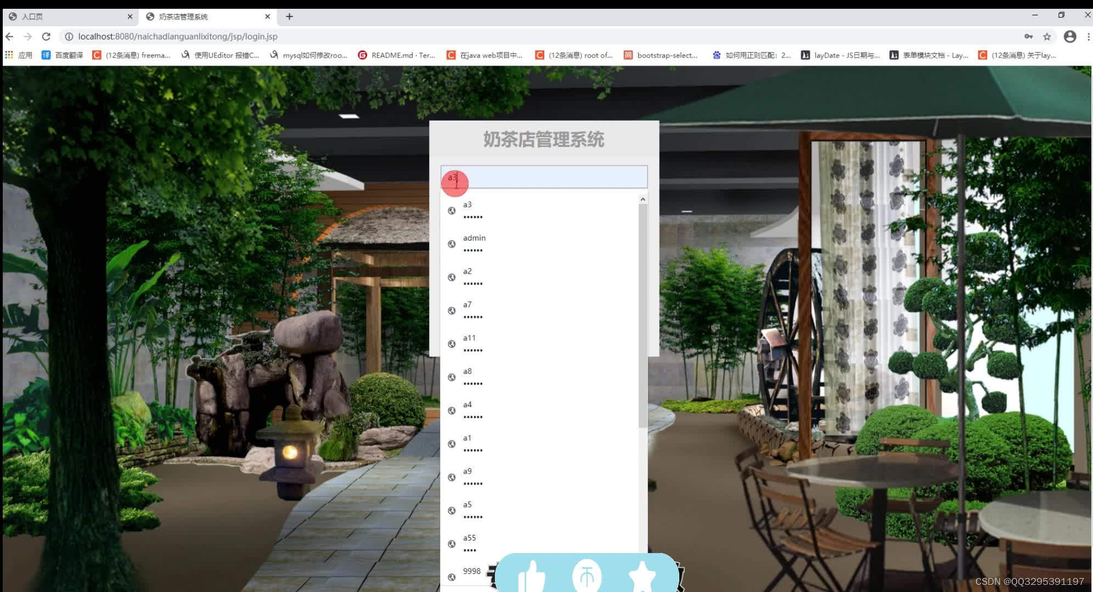Minimize the browser window
The height and width of the screenshot is (592, 1093).
click(x=1035, y=15)
